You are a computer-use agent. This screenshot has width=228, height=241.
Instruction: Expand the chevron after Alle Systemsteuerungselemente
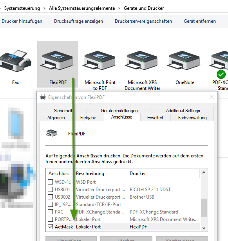pyautogui.click(x=119, y=8)
